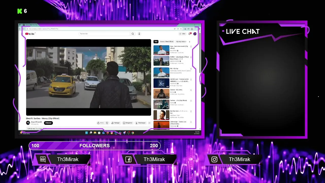
Task: Open File Explorer from the taskbar
Action: click(95, 133)
